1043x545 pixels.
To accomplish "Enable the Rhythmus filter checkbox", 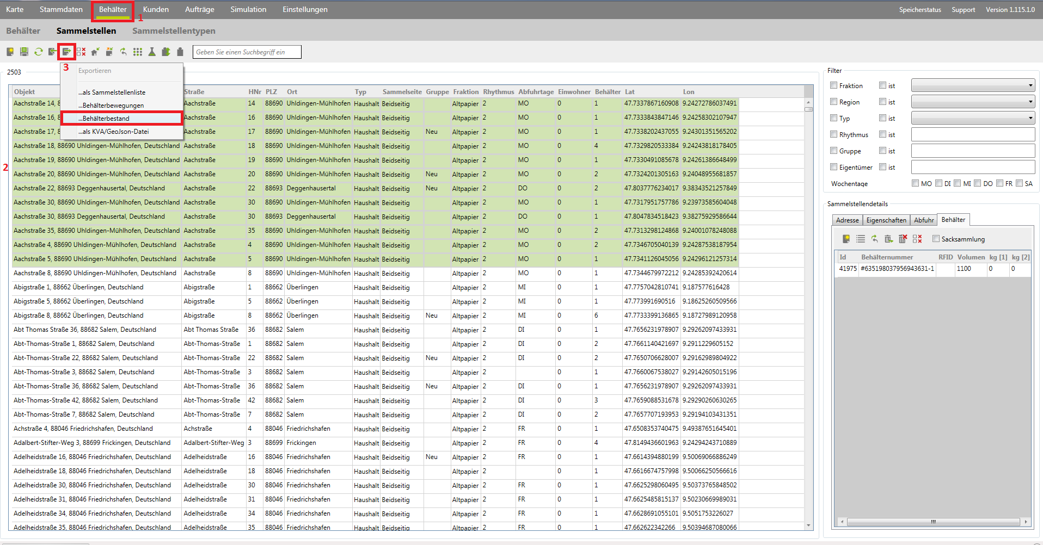I will [833, 134].
